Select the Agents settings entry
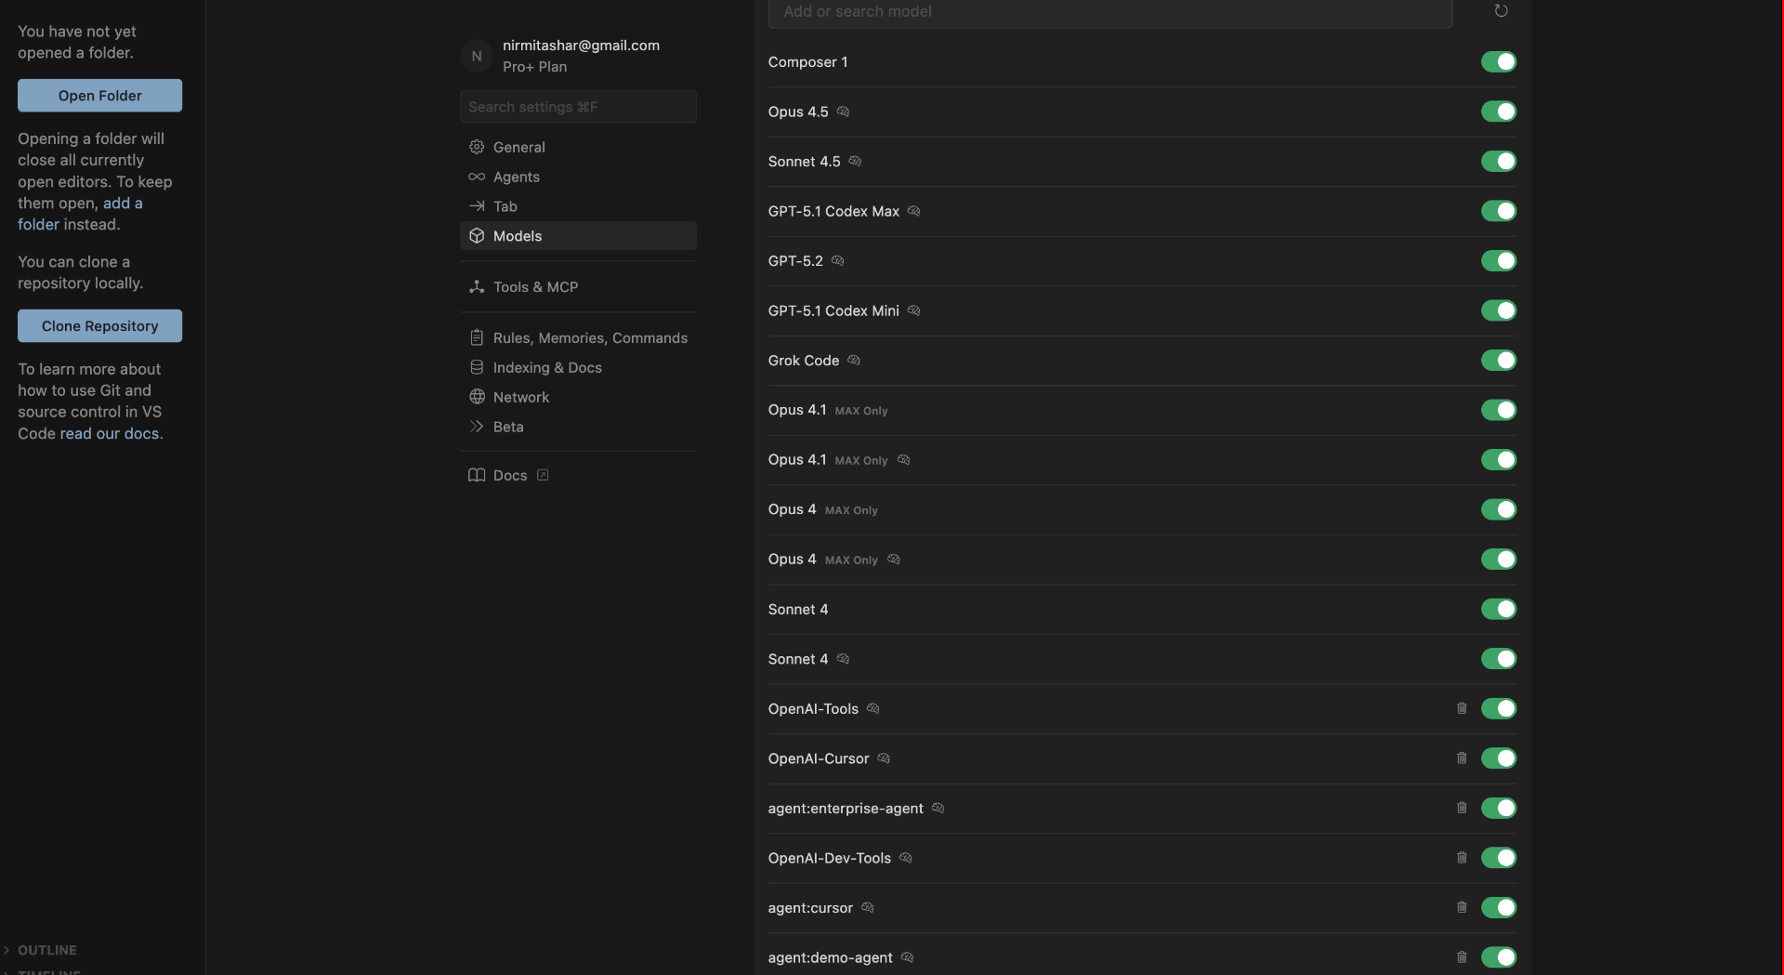Viewport: 1784px width, 975px height. pyautogui.click(x=517, y=177)
